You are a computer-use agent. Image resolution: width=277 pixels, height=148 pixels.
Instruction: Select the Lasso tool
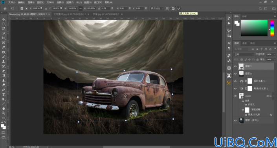point(4,28)
